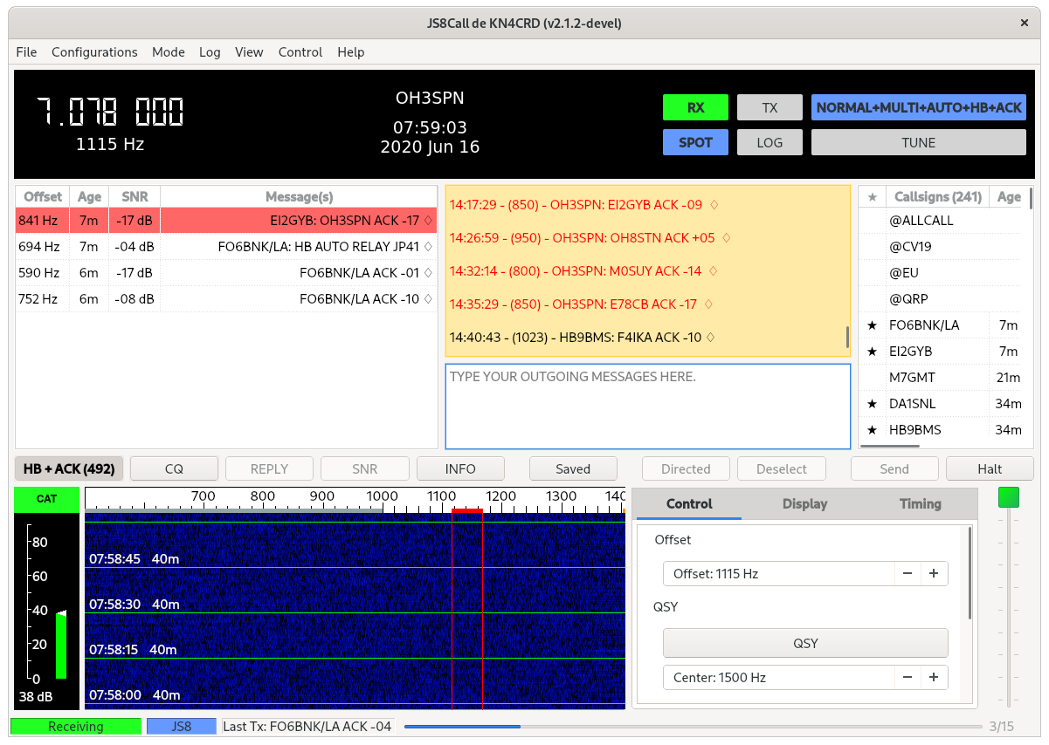
Task: Click the star icon beside DA1SNL callsign
Action: pyautogui.click(x=872, y=404)
